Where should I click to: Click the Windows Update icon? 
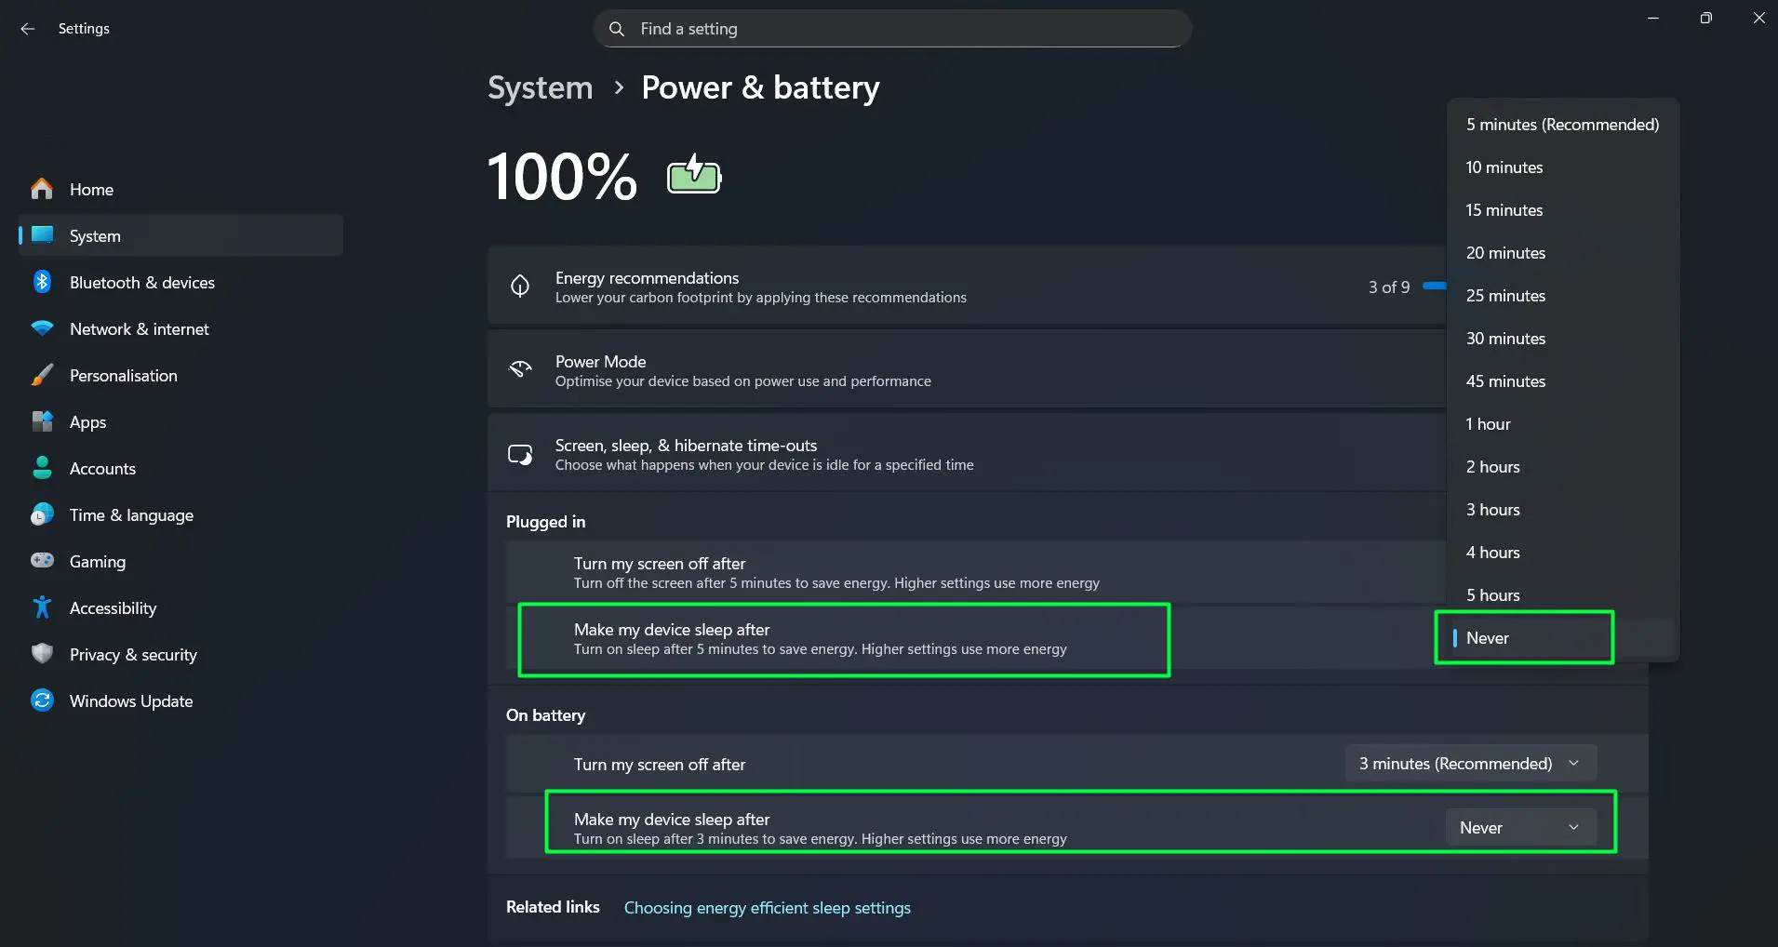coord(42,700)
